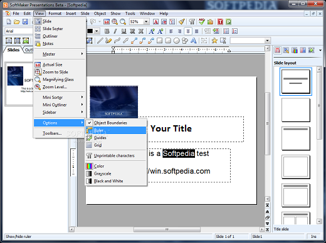
Task: Select Grayscale display mode
Action: point(116,173)
